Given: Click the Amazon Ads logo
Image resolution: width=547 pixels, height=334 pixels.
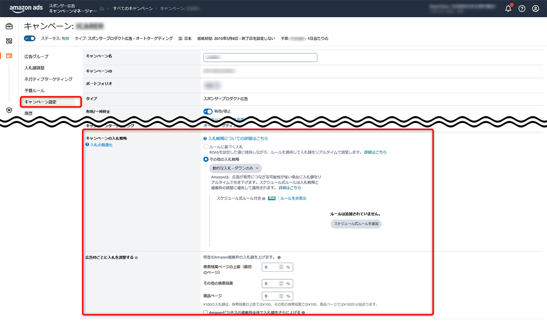Looking at the screenshot, I should tap(26, 8).
